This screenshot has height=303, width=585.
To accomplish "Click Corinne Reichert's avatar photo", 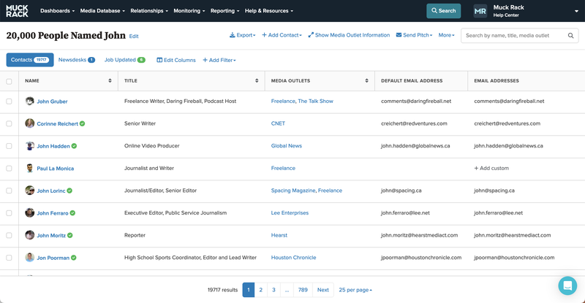I will click(29, 123).
